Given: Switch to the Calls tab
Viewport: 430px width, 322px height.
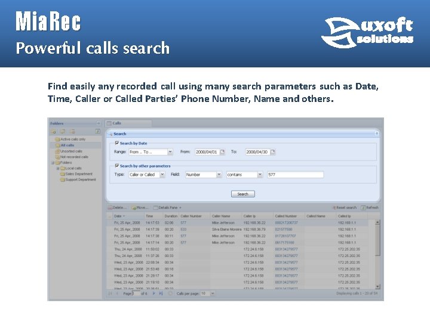Looking at the screenshot, I should click(x=128, y=123).
